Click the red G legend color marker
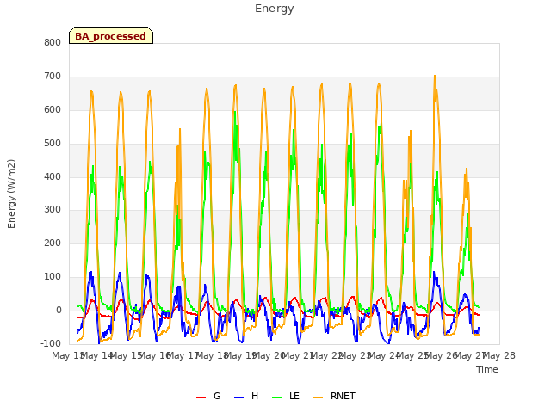 click(x=201, y=398)
